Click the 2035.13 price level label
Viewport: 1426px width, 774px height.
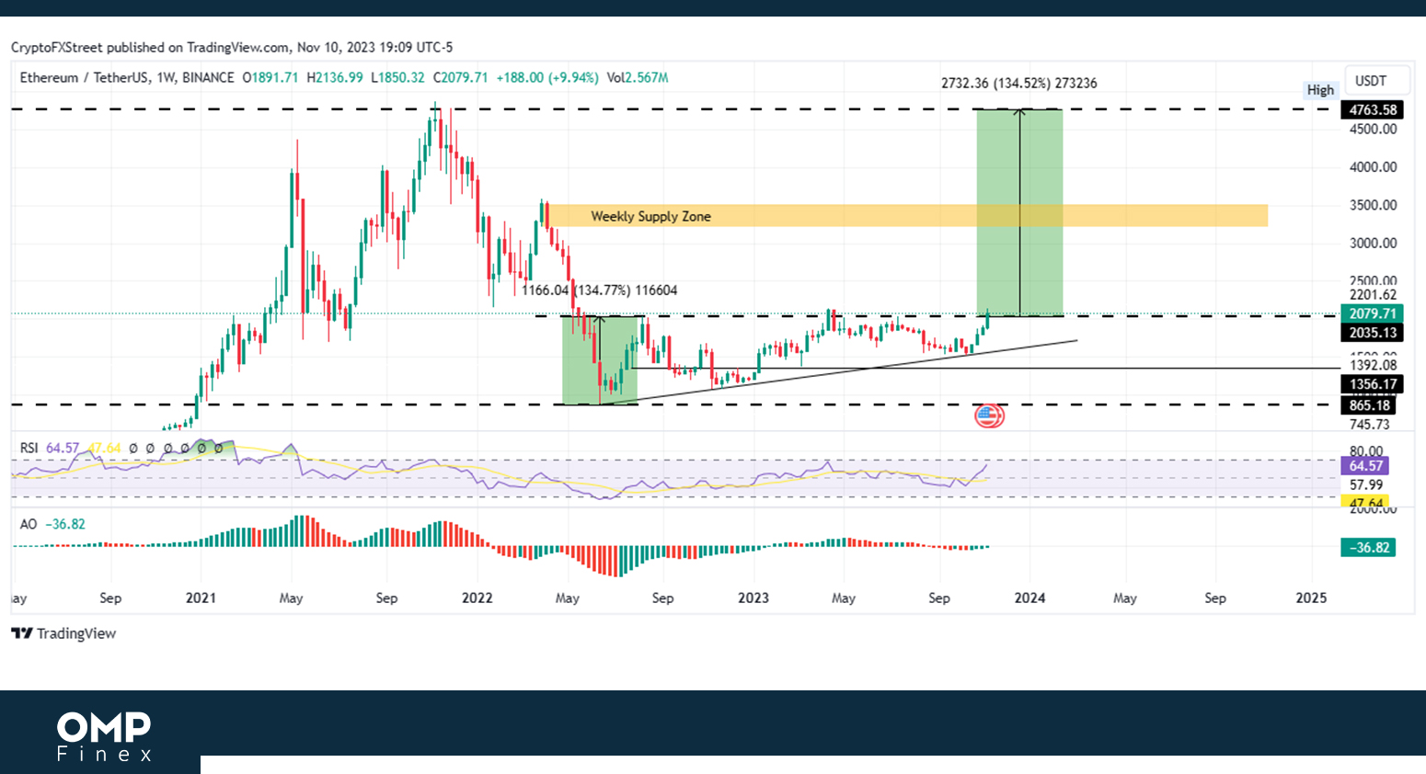(1372, 333)
